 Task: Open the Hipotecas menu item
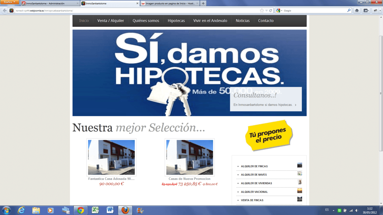(176, 21)
